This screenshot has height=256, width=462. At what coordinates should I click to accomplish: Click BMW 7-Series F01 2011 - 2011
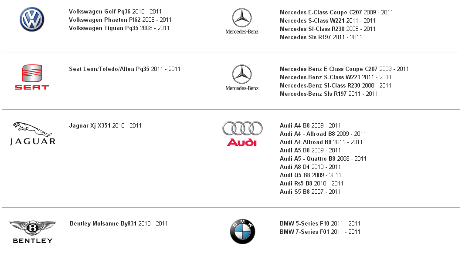(320, 232)
